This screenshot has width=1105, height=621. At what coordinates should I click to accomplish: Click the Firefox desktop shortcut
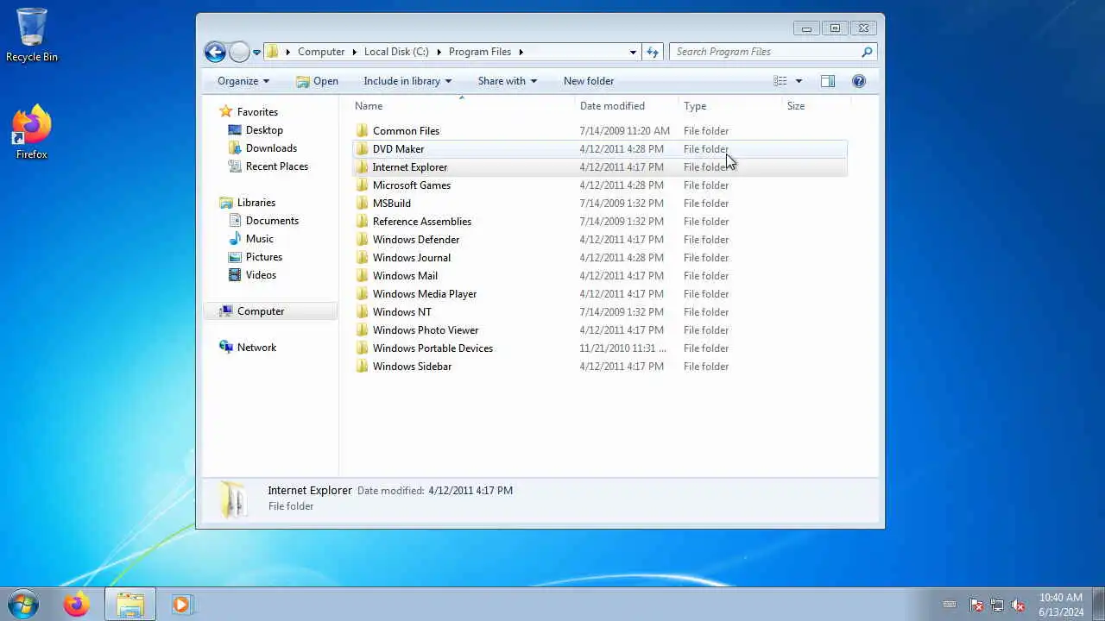pyautogui.click(x=32, y=132)
